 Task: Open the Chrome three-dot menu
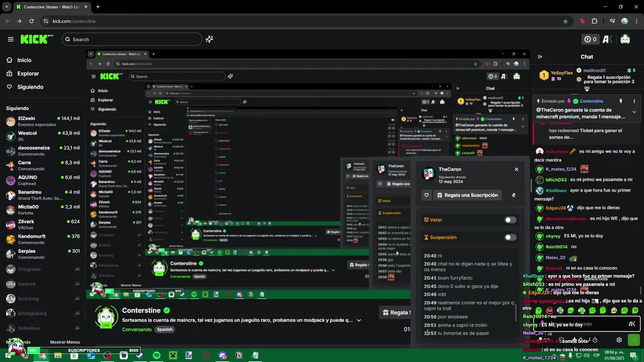pyautogui.click(x=635, y=21)
